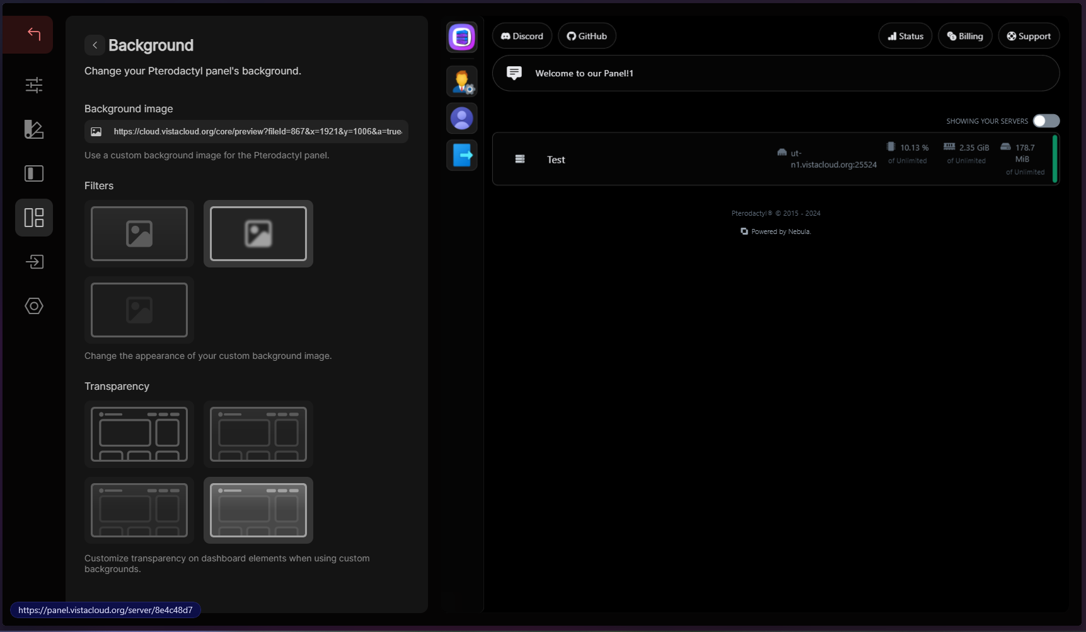Click the Nebula icon in the footer
Viewport: 1086px width, 632px height.
[x=744, y=231]
